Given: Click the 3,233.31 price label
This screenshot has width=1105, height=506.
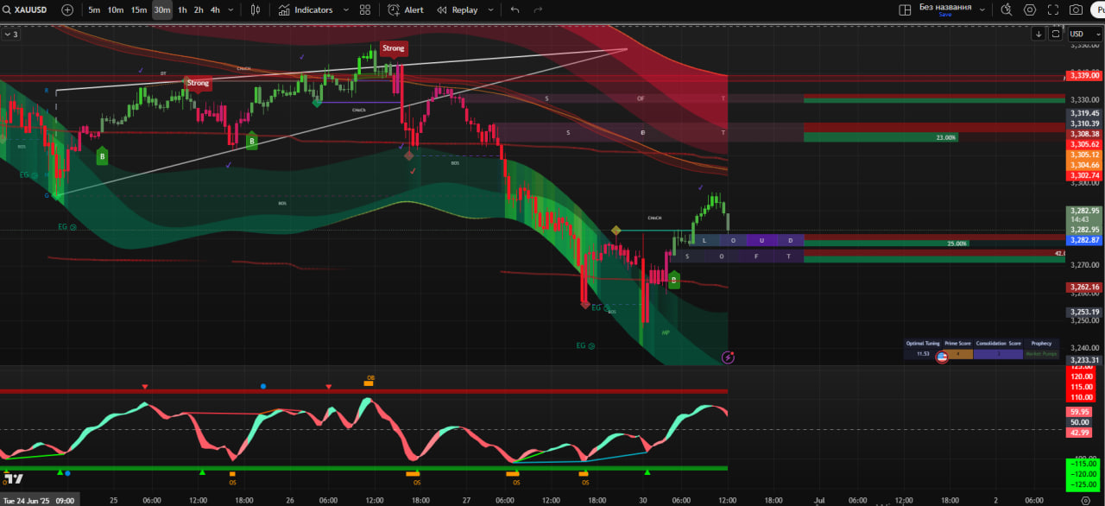Looking at the screenshot, I should point(1085,360).
